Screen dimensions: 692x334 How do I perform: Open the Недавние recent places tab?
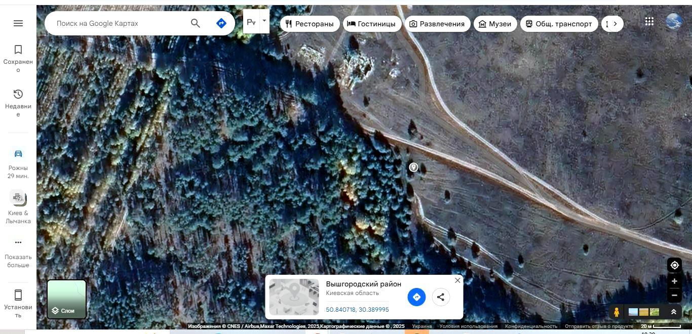[18, 102]
